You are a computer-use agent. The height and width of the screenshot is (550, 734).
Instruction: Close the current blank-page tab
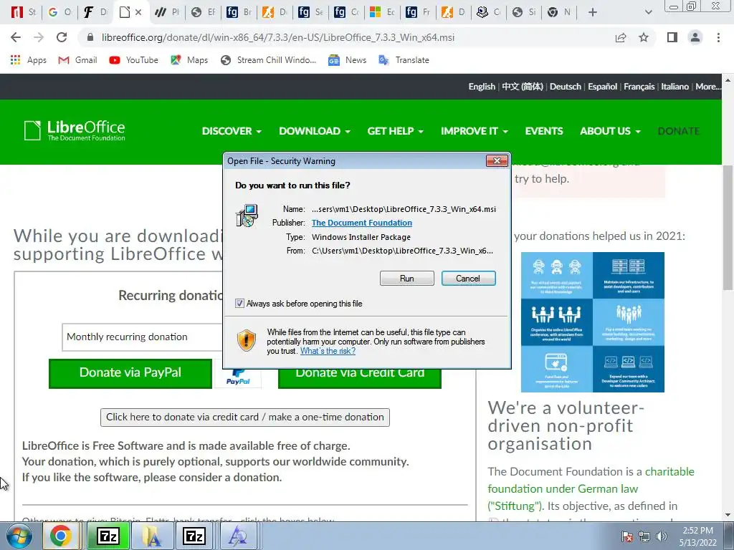pyautogui.click(x=138, y=12)
